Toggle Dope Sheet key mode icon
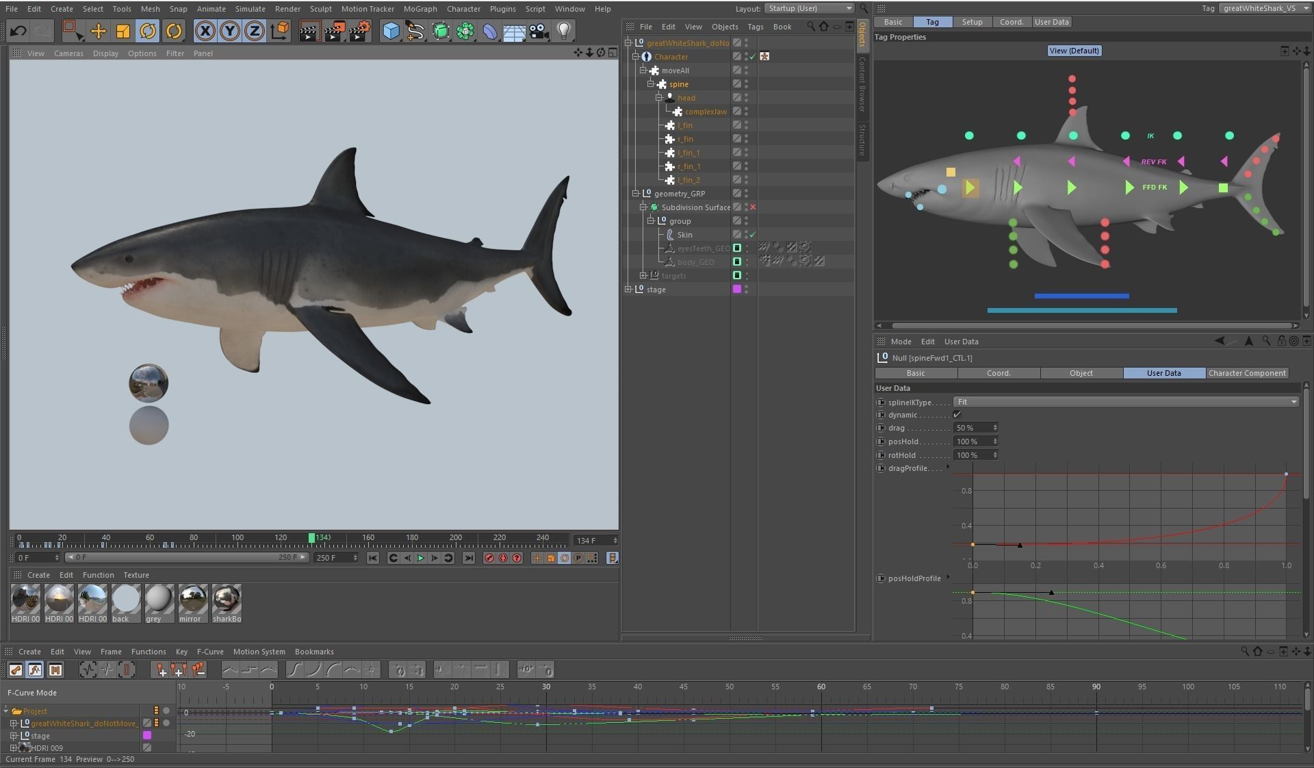This screenshot has height=768, width=1314. pos(16,670)
